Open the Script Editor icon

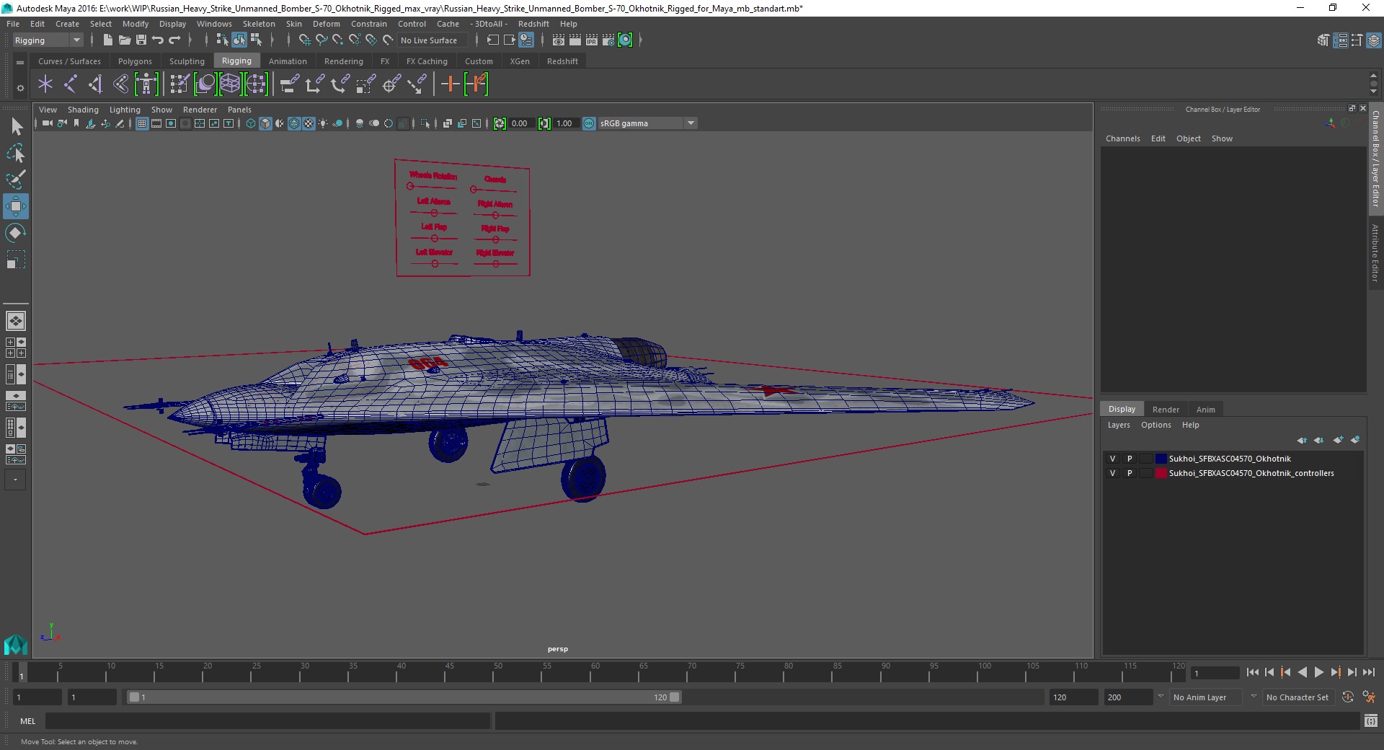click(x=1371, y=720)
